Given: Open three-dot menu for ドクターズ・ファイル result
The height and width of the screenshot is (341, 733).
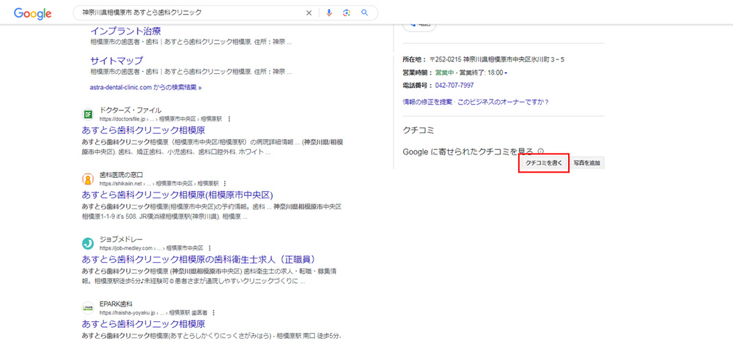Looking at the screenshot, I should 229,119.
